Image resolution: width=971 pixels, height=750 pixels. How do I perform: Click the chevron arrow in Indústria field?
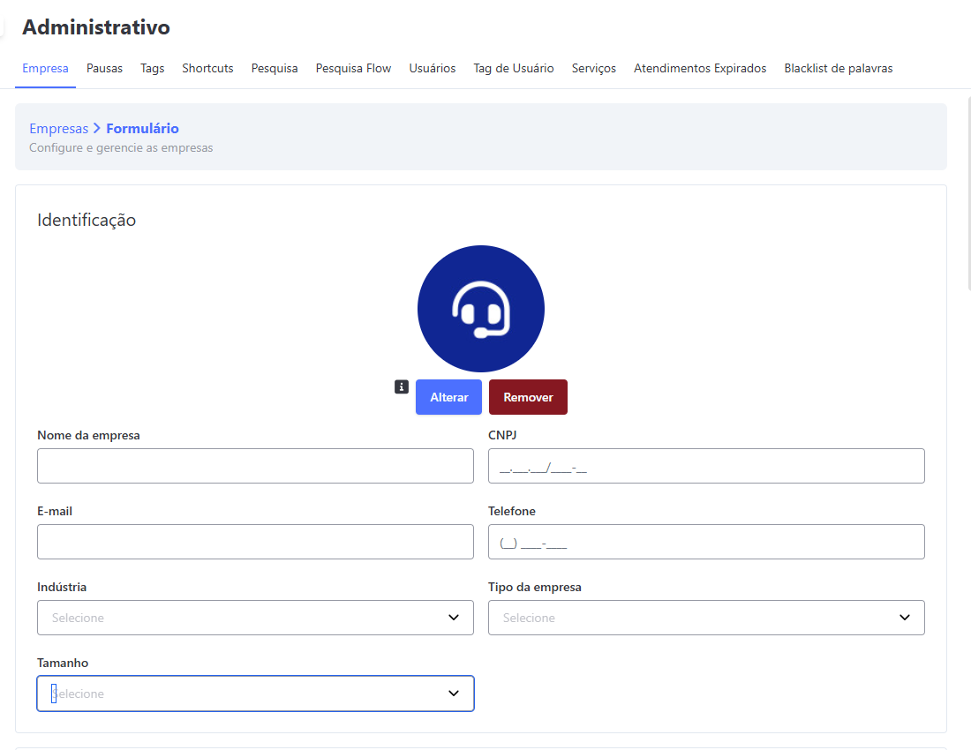[454, 618]
